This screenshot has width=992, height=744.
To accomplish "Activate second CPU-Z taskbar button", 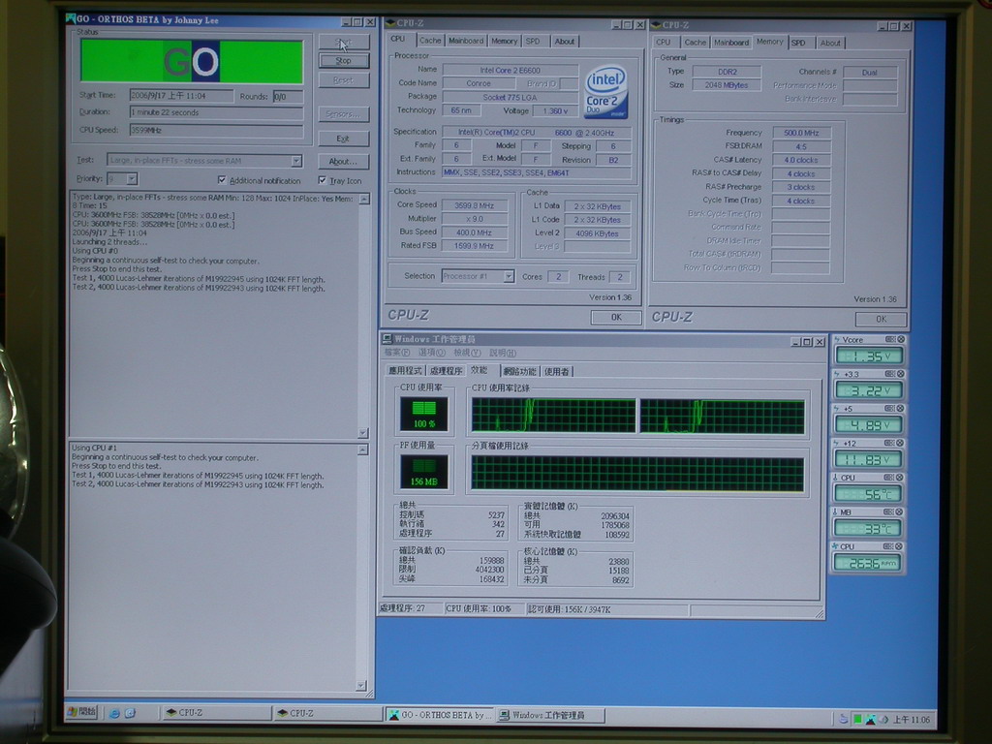I will point(327,714).
